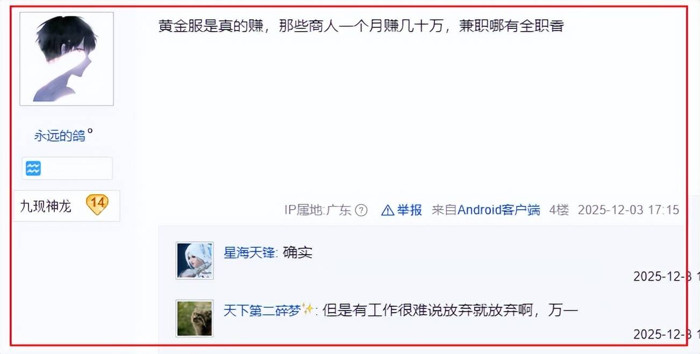The height and width of the screenshot is (354, 700).
Task: Click the main post text about 黄金服
Action: click(361, 26)
